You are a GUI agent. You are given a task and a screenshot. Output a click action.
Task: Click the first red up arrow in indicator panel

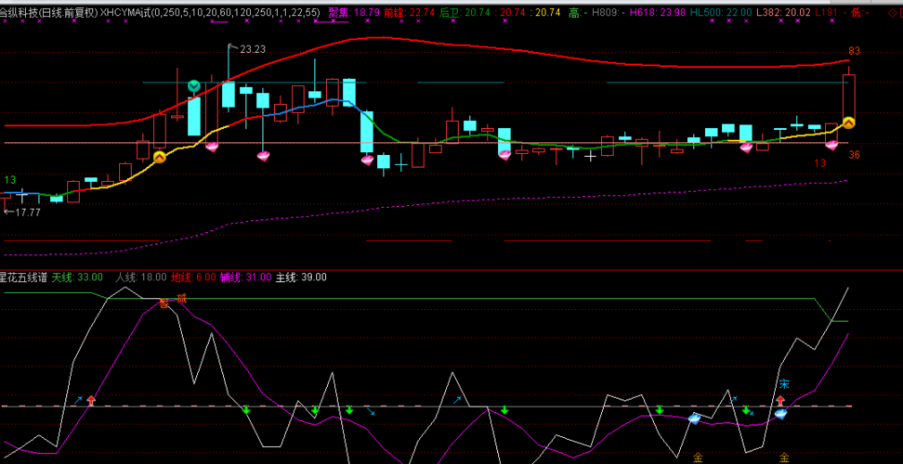91,401
